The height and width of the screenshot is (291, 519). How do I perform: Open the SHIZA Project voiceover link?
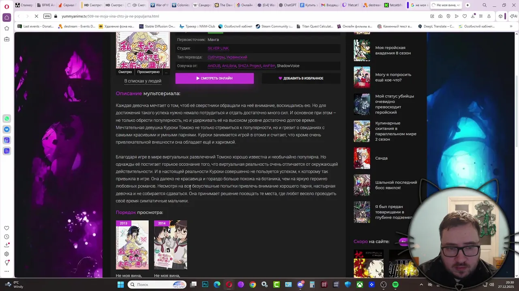[249, 66]
